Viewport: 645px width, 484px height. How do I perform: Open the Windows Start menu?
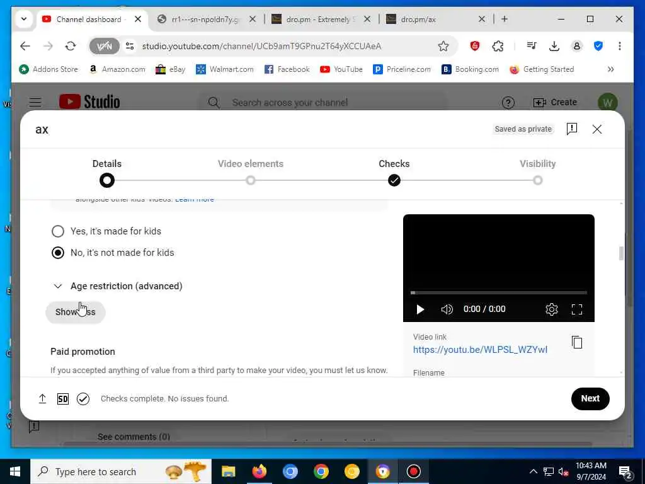point(15,471)
